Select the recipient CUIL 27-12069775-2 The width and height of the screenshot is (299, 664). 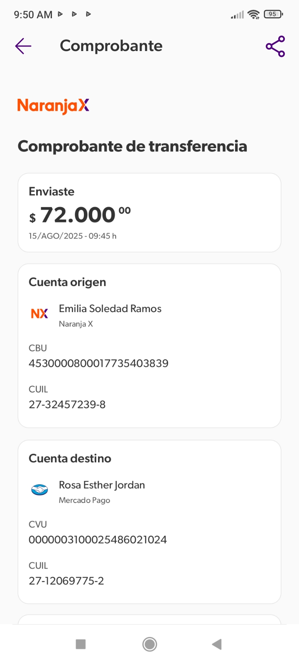[x=66, y=581]
